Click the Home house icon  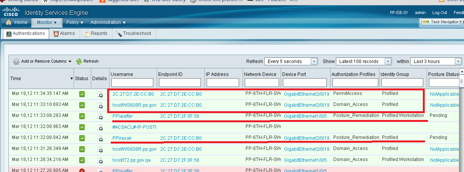coord(9,22)
